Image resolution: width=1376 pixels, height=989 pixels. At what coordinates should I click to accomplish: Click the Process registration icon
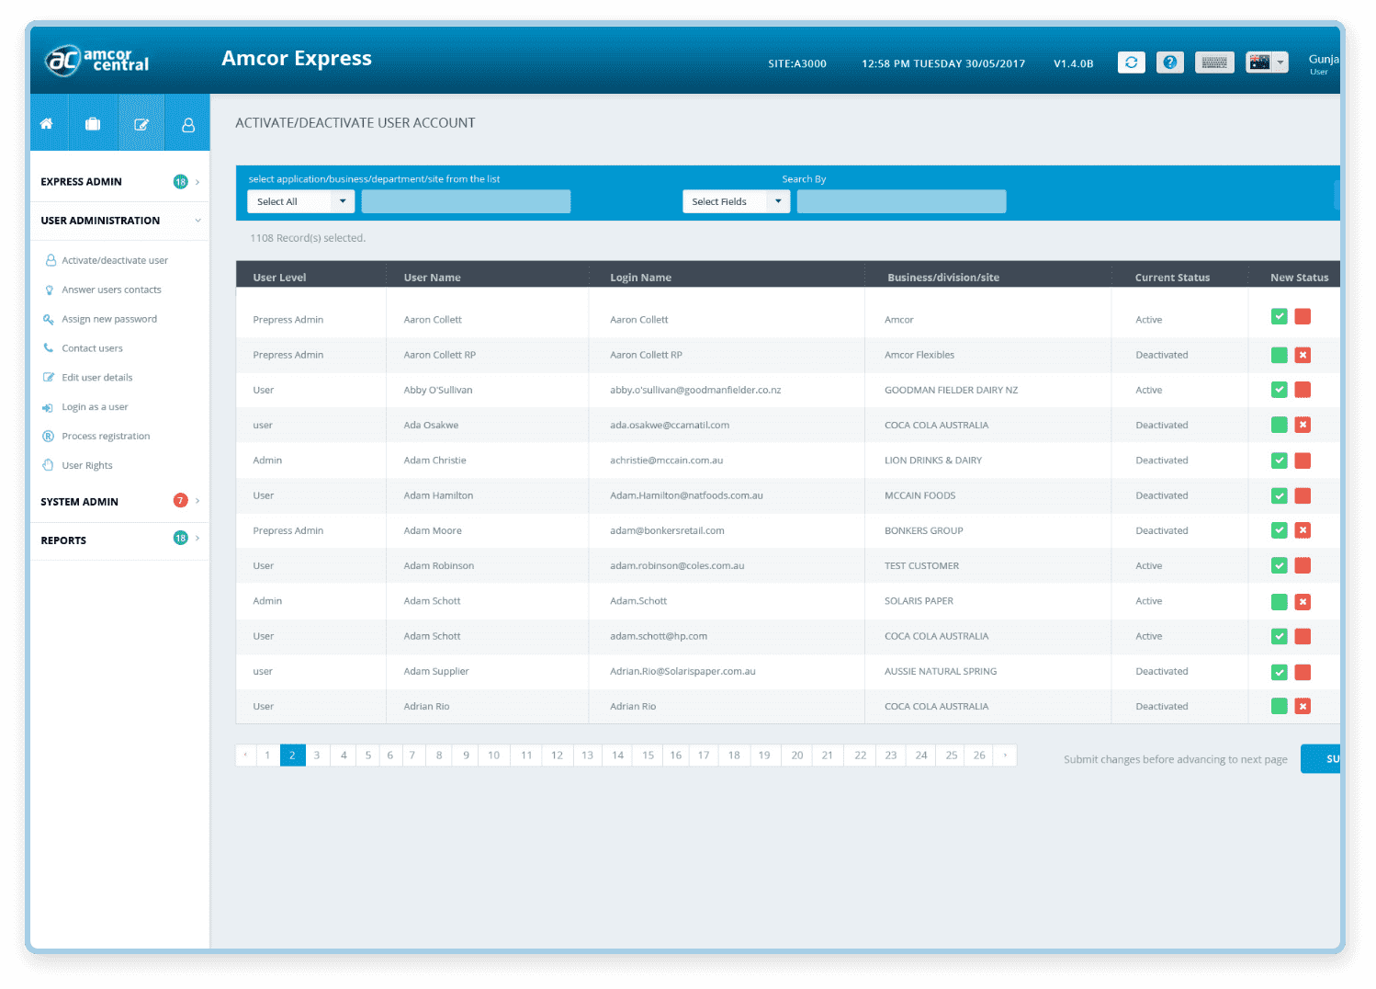(x=49, y=437)
